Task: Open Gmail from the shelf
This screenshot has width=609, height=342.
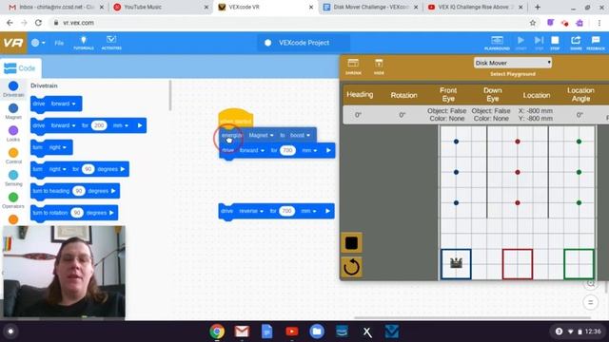Action: tap(242, 332)
